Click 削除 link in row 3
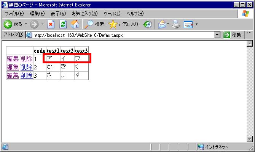 [27, 75]
